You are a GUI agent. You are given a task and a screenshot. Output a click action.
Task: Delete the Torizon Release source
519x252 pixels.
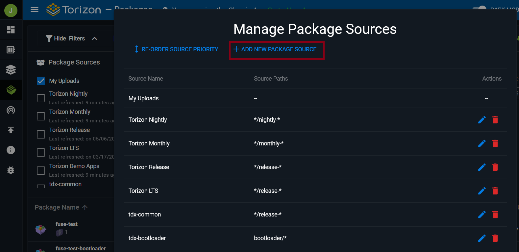(x=495, y=167)
